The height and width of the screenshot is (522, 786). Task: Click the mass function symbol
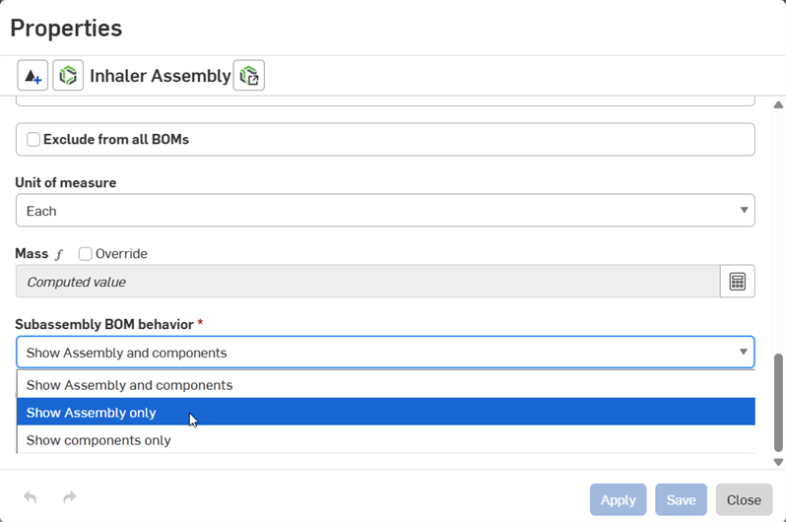point(59,254)
